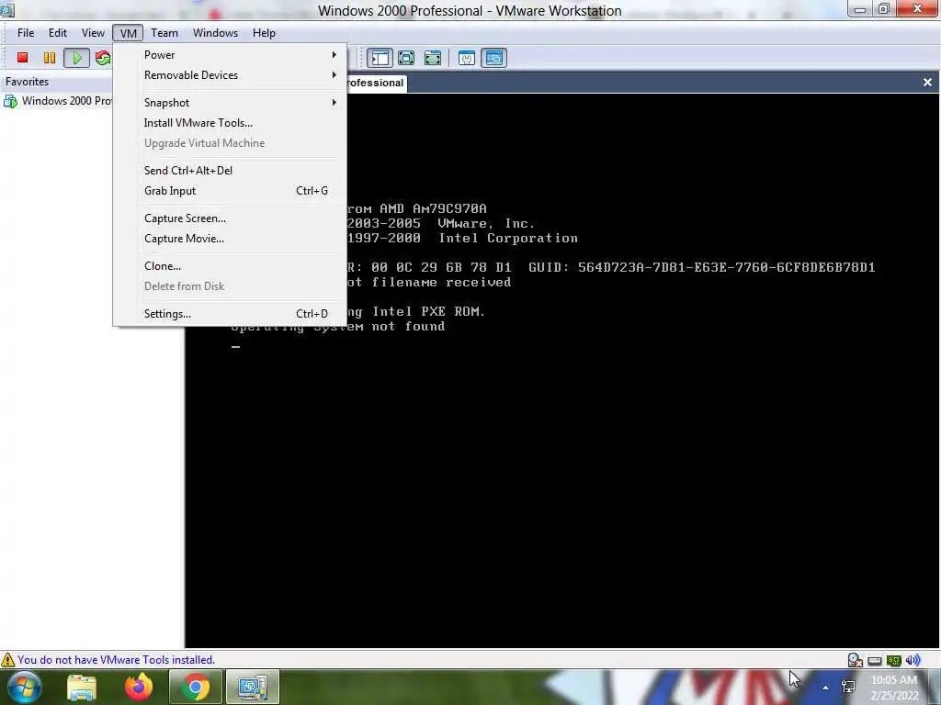Open the Help menu
941x705 pixels.
click(x=264, y=33)
